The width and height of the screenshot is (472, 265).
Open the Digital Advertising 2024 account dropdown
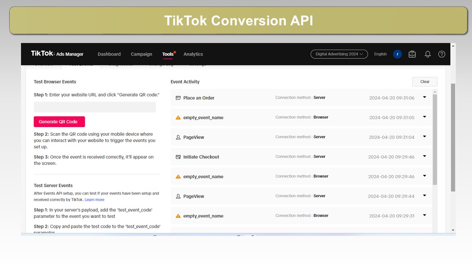tap(339, 54)
